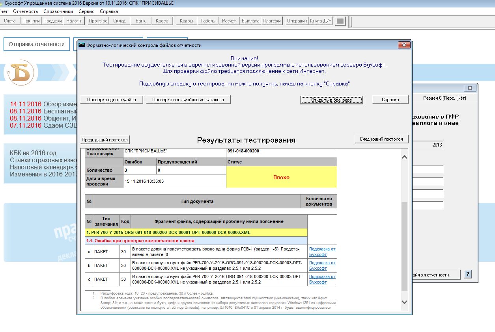Go back to Предыдущий протокол
This screenshot has width=495, height=332.
click(x=105, y=140)
